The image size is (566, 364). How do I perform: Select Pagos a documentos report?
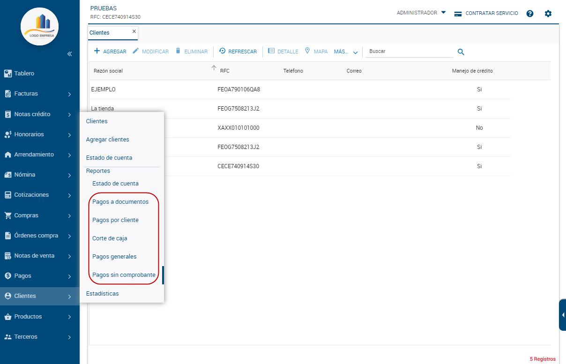120,202
